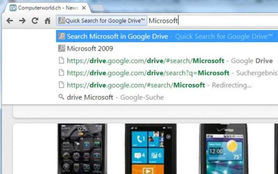Select drive Microsoft Google-Suche suggestion
The width and height of the screenshot is (278, 174).
pos(167,97)
